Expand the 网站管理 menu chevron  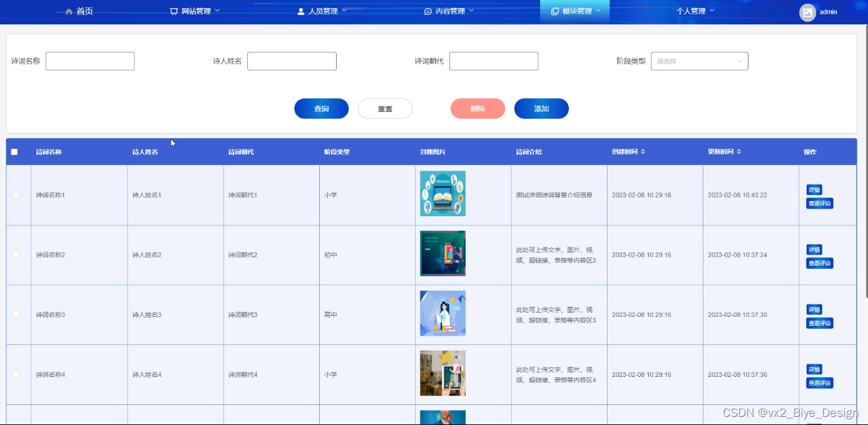click(217, 11)
